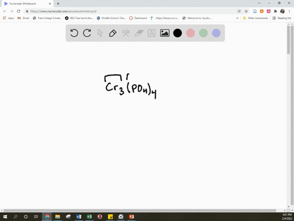This screenshot has width=294, height=221.
Task: Open PowerPoint from the taskbar
Action: pyautogui.click(x=131, y=217)
